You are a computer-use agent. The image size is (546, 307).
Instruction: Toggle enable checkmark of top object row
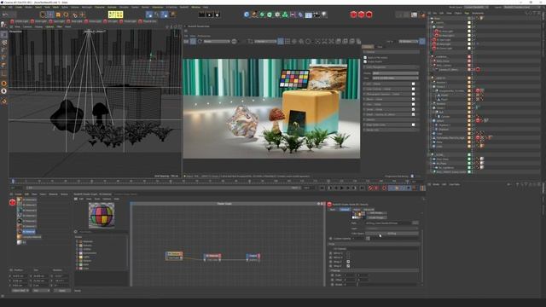(x=473, y=19)
